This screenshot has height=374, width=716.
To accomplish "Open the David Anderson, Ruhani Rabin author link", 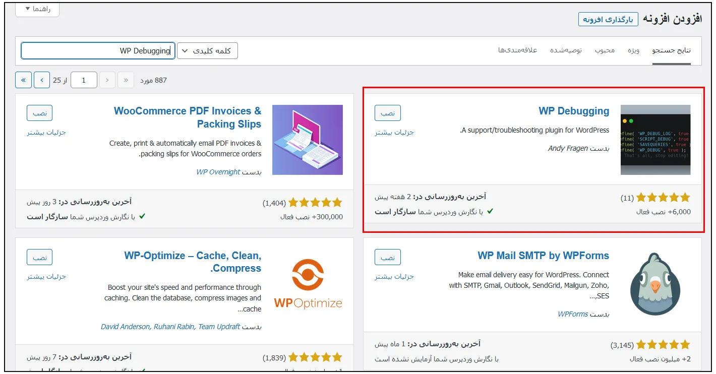I will (x=170, y=327).
